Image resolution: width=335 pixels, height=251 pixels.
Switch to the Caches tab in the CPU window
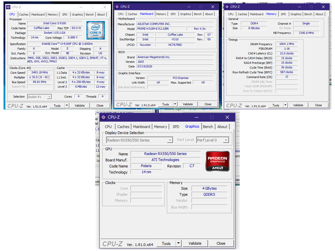point(23,15)
